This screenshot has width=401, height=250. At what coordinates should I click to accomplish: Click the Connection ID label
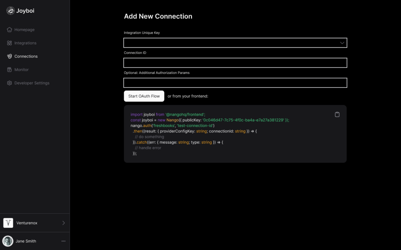click(x=135, y=53)
